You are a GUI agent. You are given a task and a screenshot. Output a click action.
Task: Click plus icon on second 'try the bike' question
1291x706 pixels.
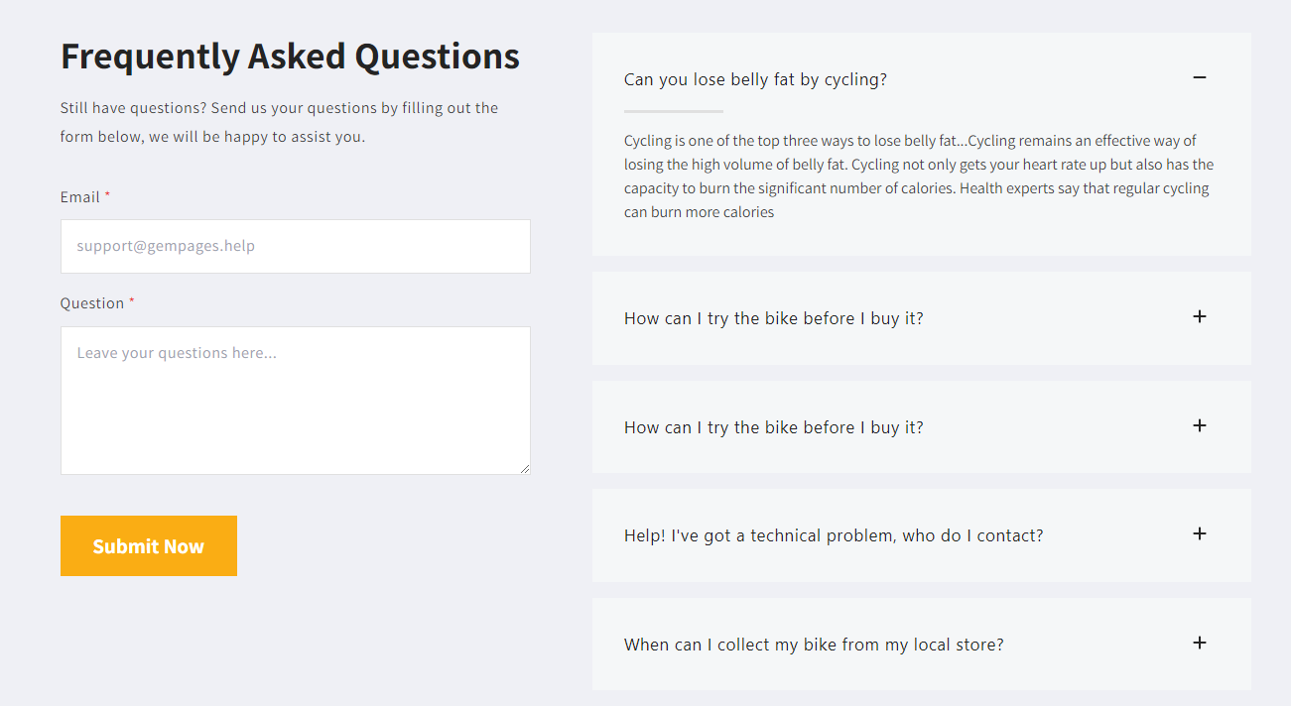[x=1199, y=425]
